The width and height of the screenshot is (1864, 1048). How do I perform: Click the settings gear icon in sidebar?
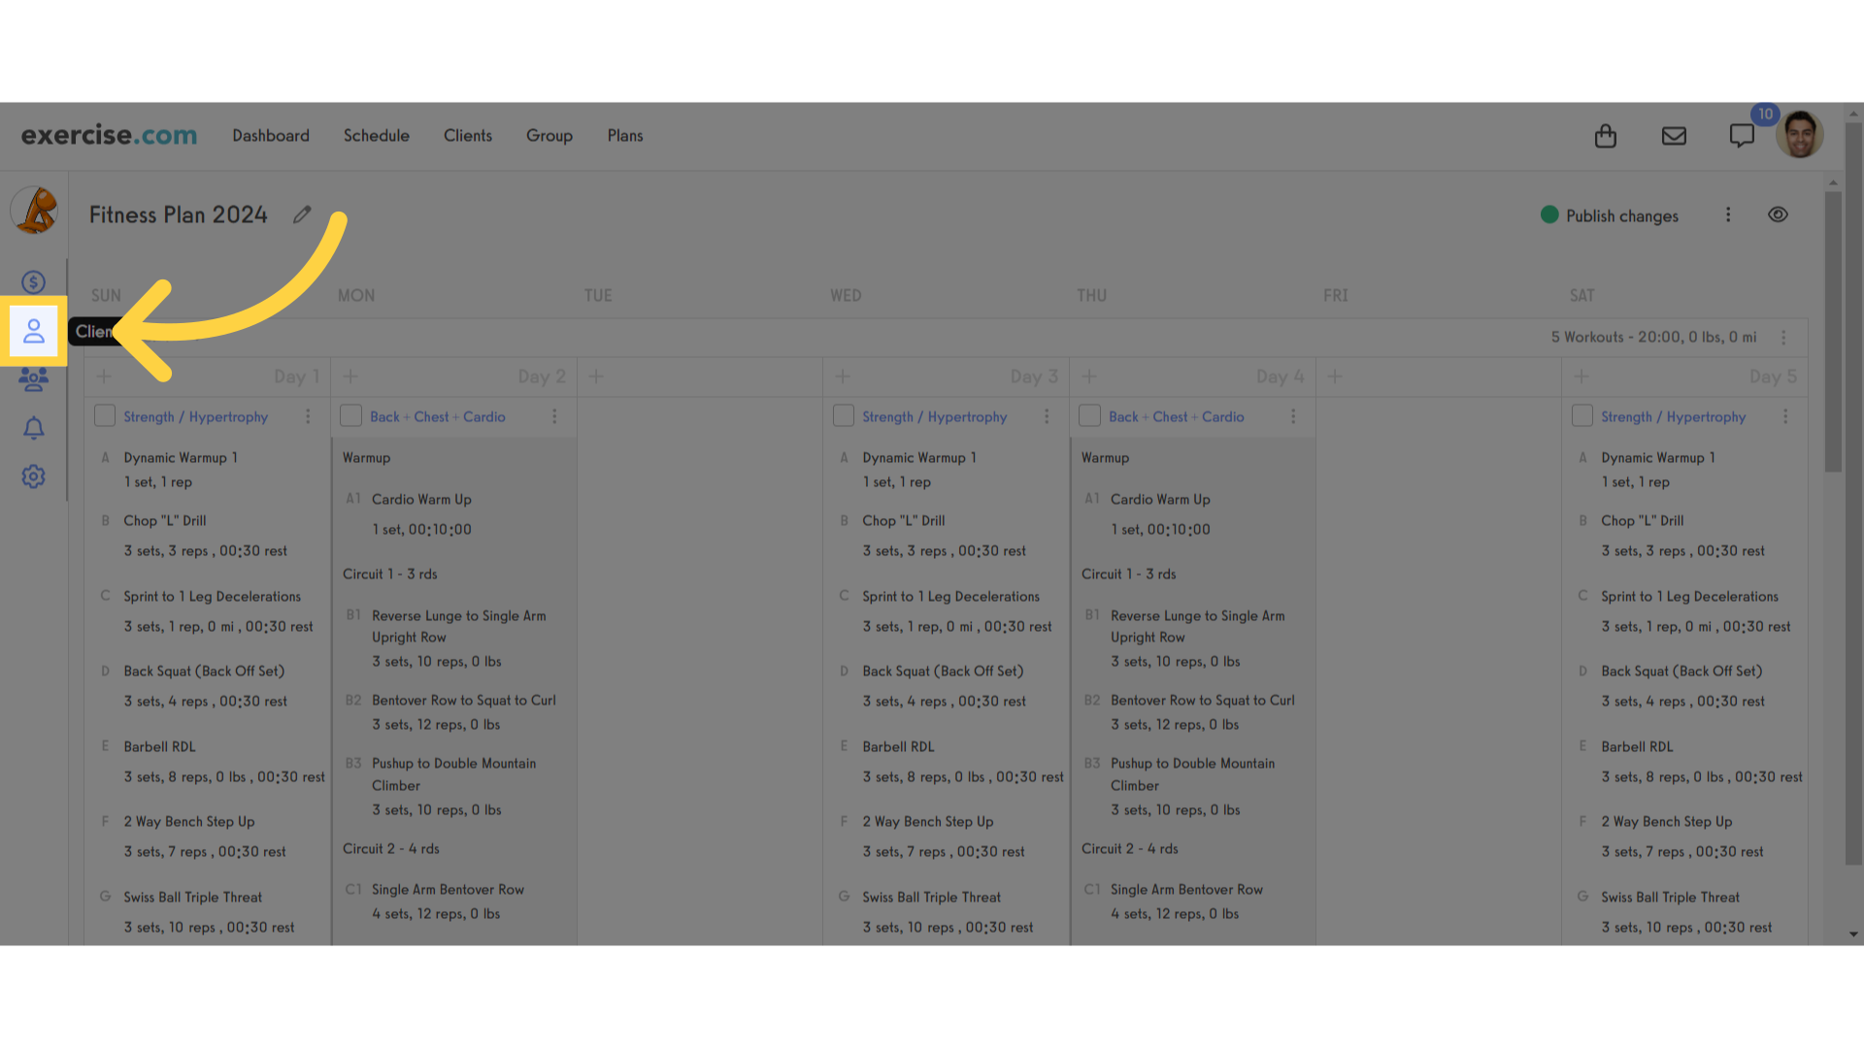point(33,476)
